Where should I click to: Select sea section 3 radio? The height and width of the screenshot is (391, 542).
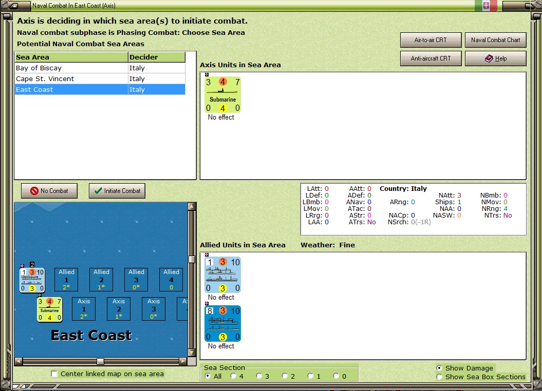point(259,376)
